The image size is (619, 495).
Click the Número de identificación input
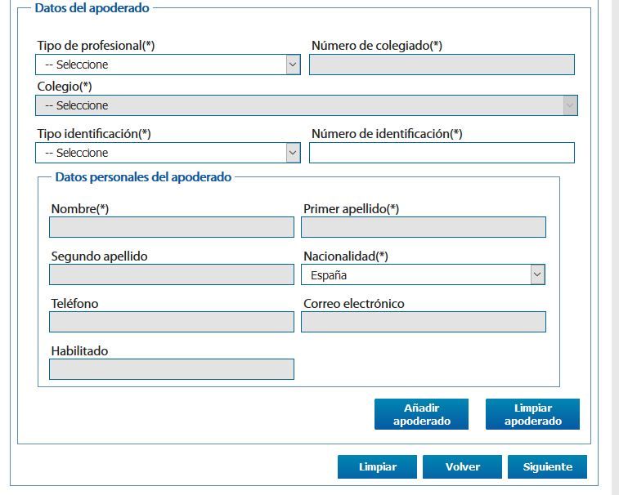442,153
